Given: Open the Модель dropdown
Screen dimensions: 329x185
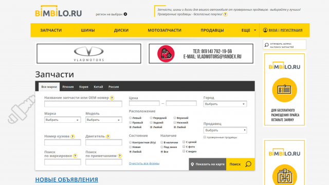Looking at the screenshot, I should click(104, 120).
